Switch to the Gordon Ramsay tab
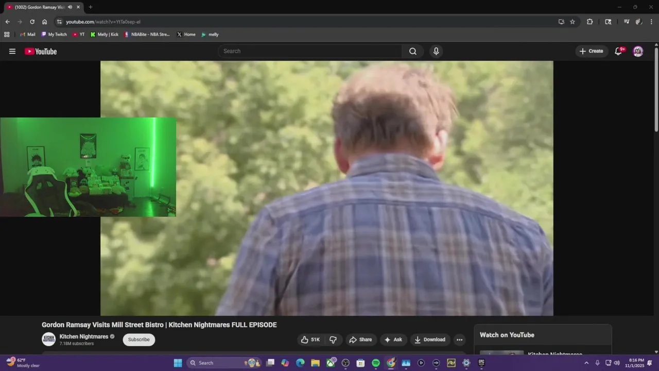 (x=40, y=7)
